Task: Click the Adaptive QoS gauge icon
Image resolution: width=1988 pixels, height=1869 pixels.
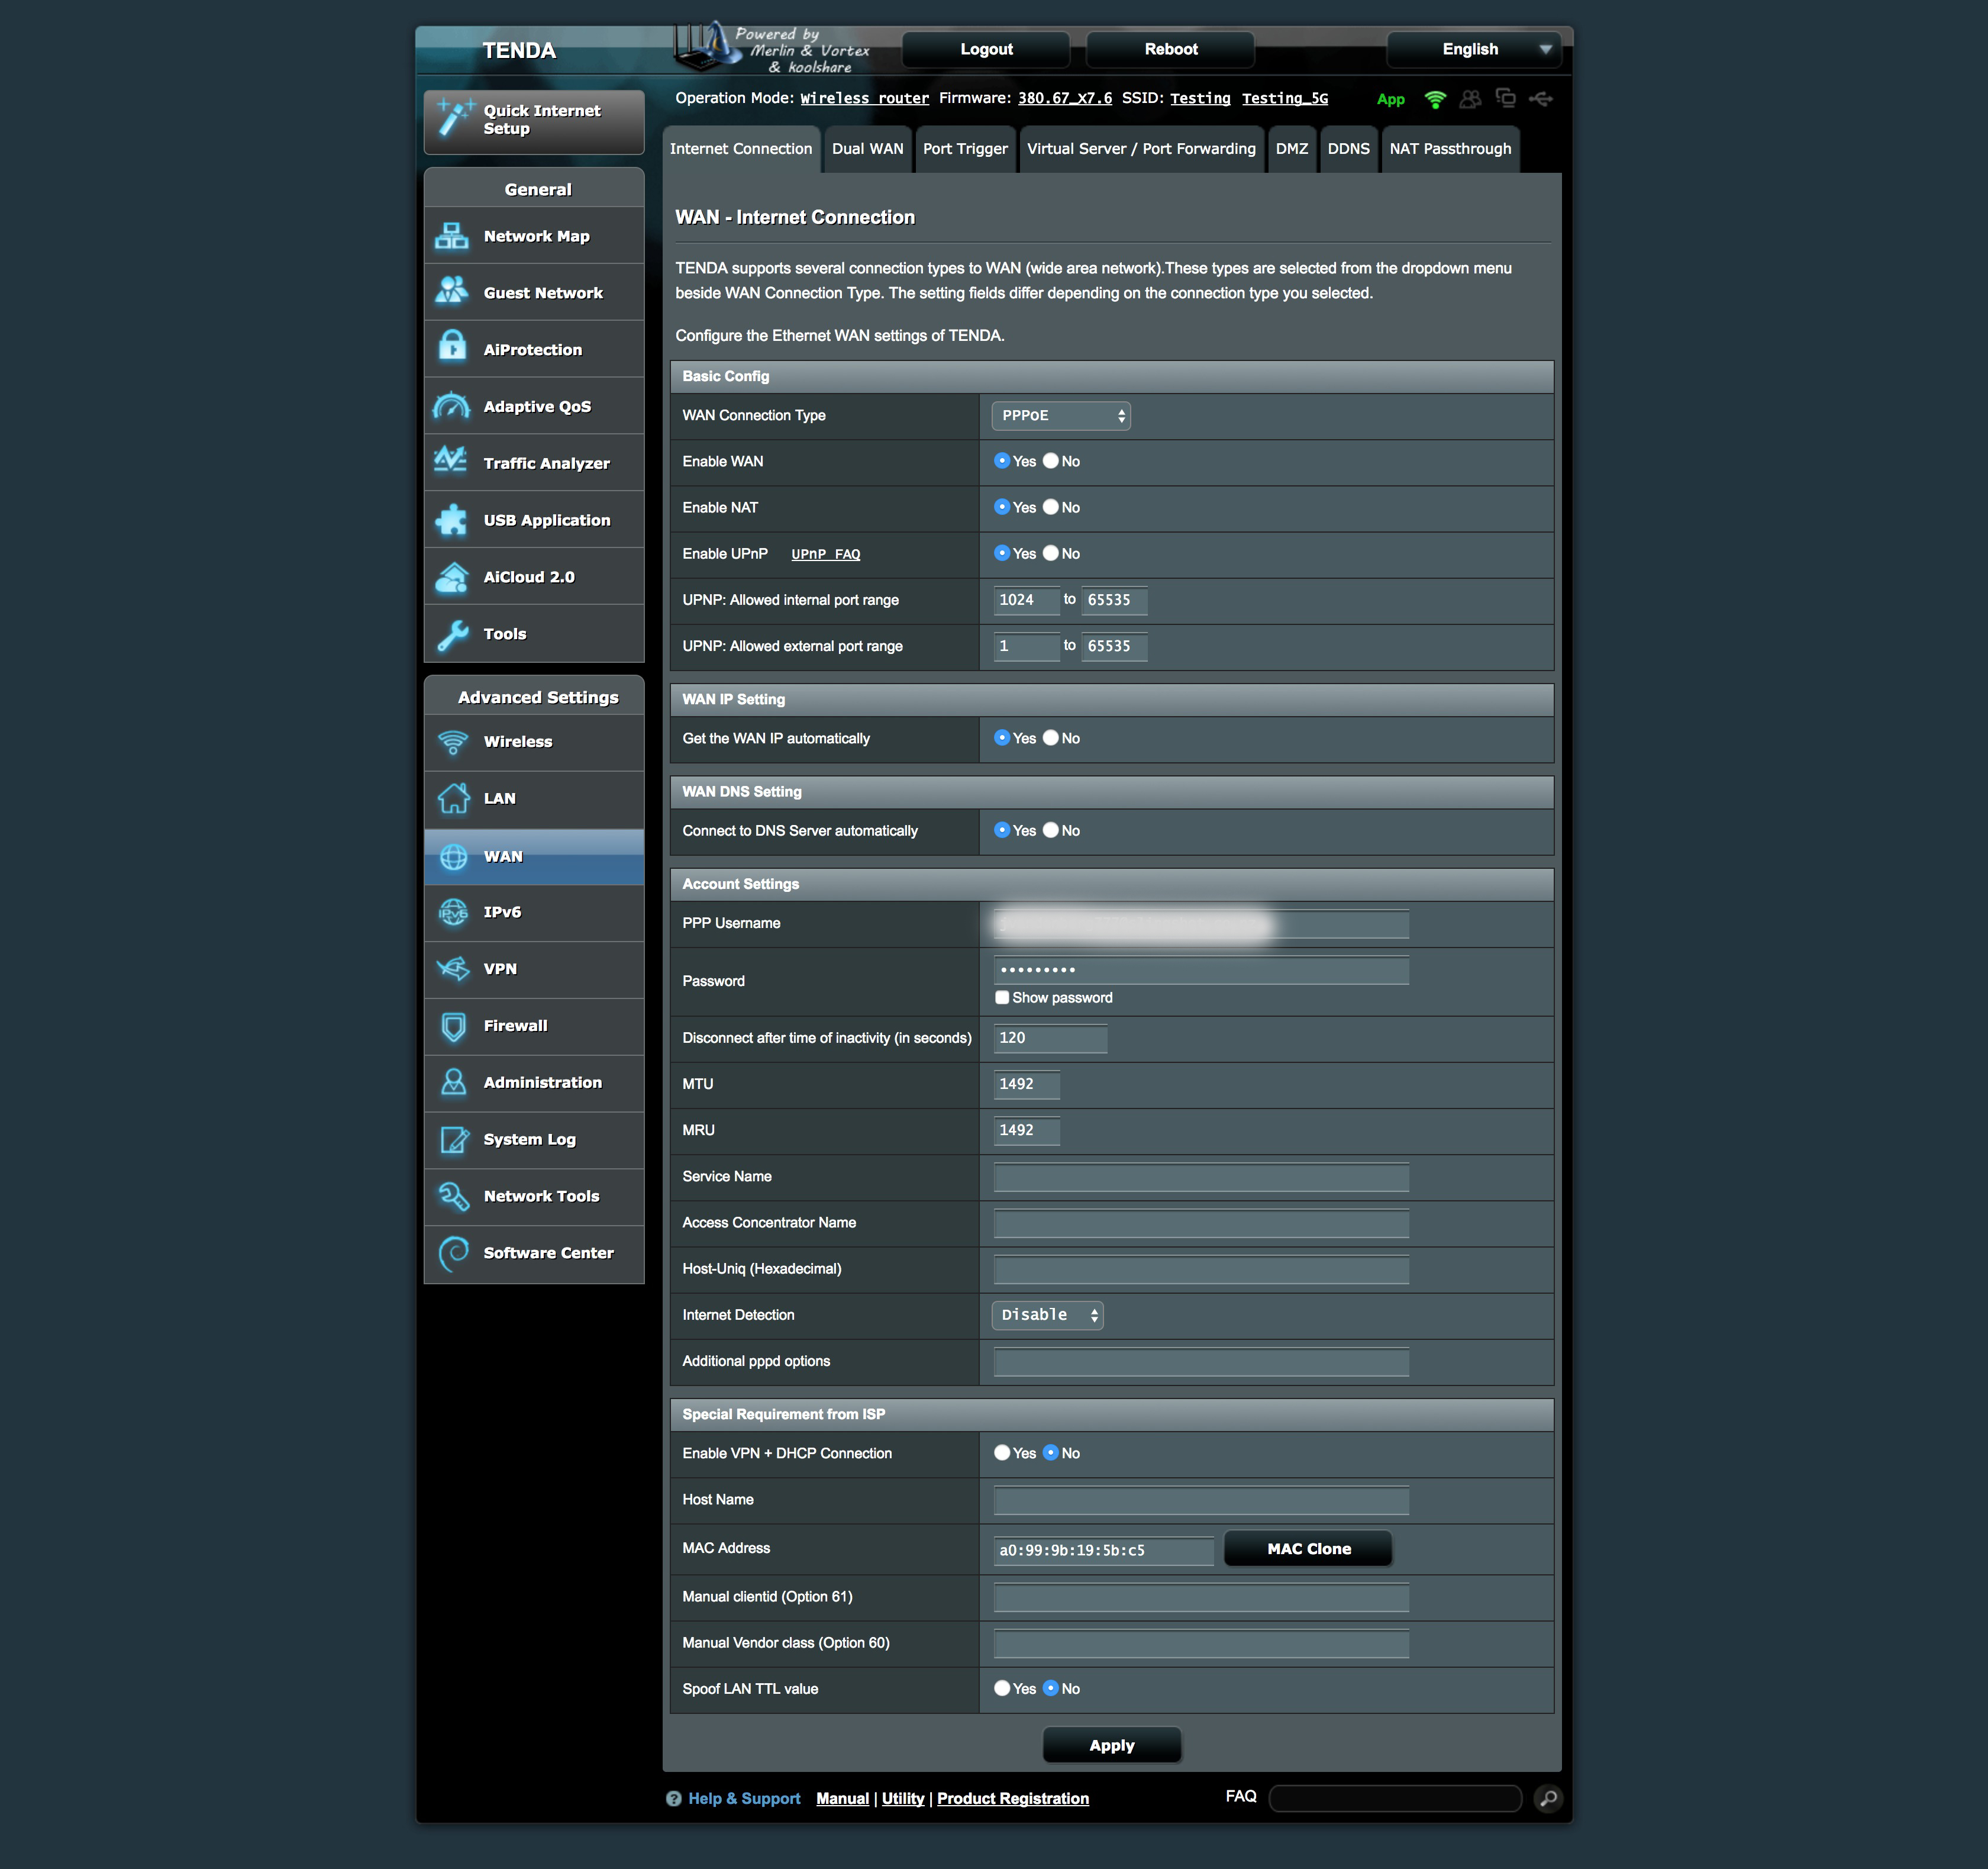Action: coord(452,406)
